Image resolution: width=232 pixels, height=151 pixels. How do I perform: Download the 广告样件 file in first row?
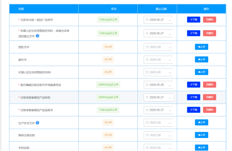tap(193, 20)
